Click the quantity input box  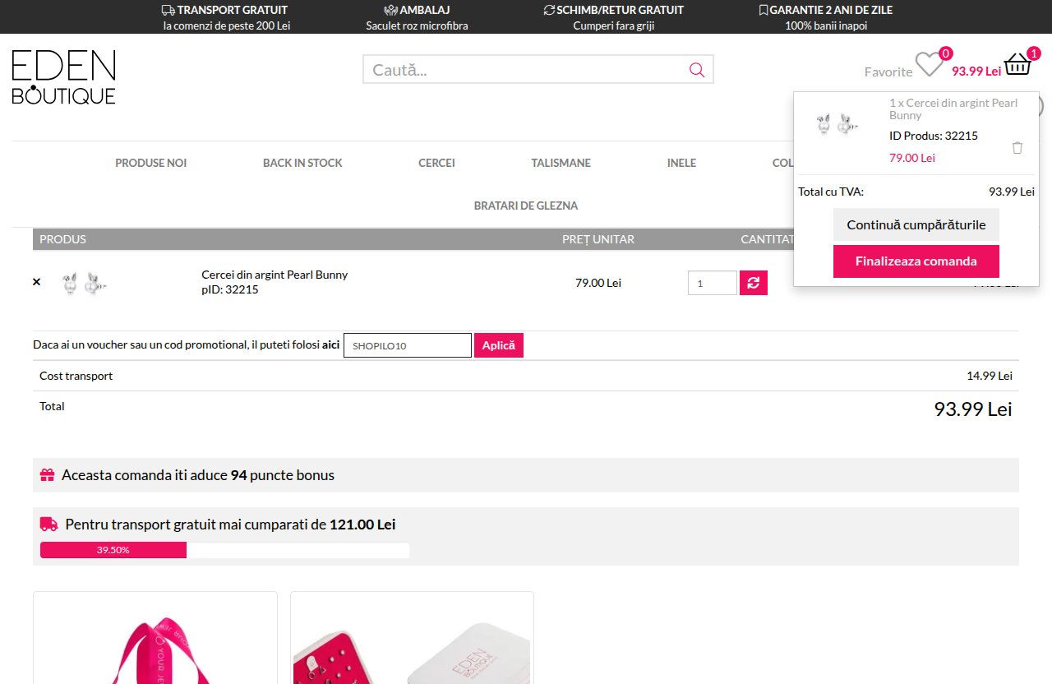click(x=713, y=283)
